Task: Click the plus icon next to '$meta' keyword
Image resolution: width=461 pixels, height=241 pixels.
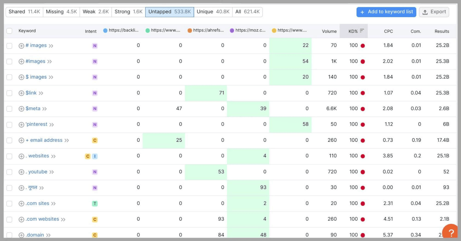Action: click(21, 109)
